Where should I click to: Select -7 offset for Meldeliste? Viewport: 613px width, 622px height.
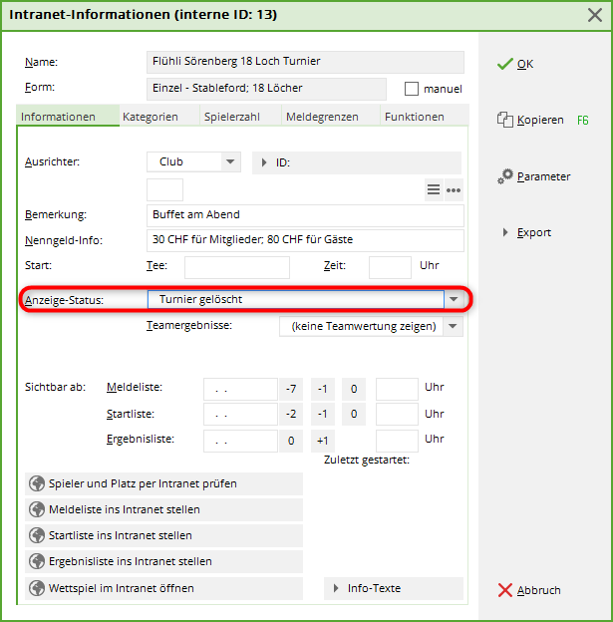(x=291, y=389)
